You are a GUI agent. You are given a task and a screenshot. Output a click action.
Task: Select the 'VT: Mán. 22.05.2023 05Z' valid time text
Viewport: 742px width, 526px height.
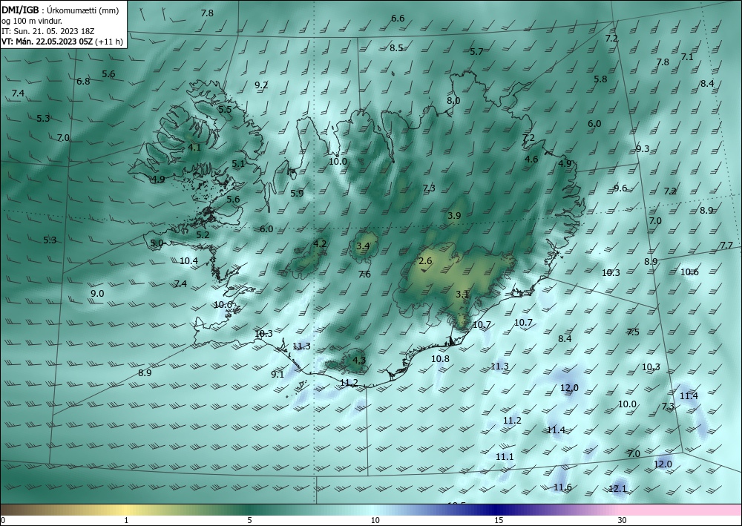47,42
